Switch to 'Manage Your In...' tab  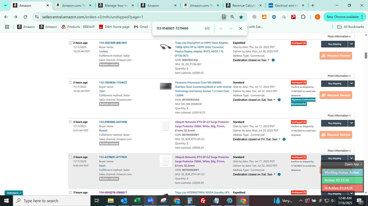[116, 5]
